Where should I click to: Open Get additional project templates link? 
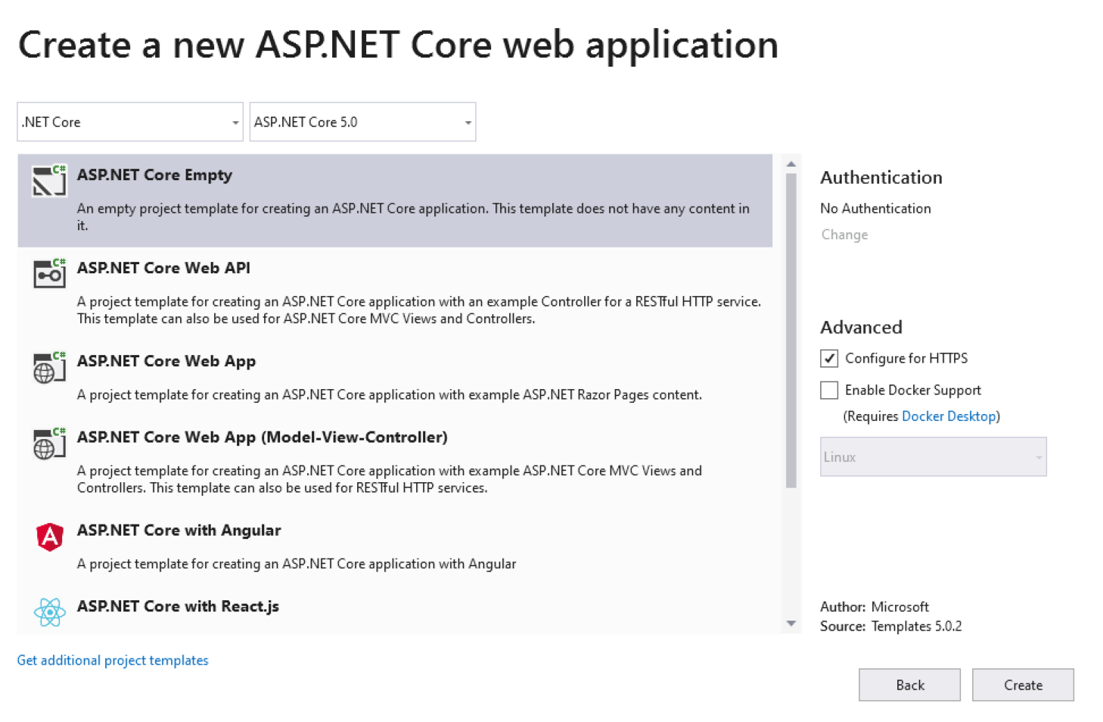tap(113, 660)
